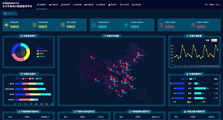The image size is (223, 120).
Task: Click the blue segment of donut chart
Action: point(15,48)
